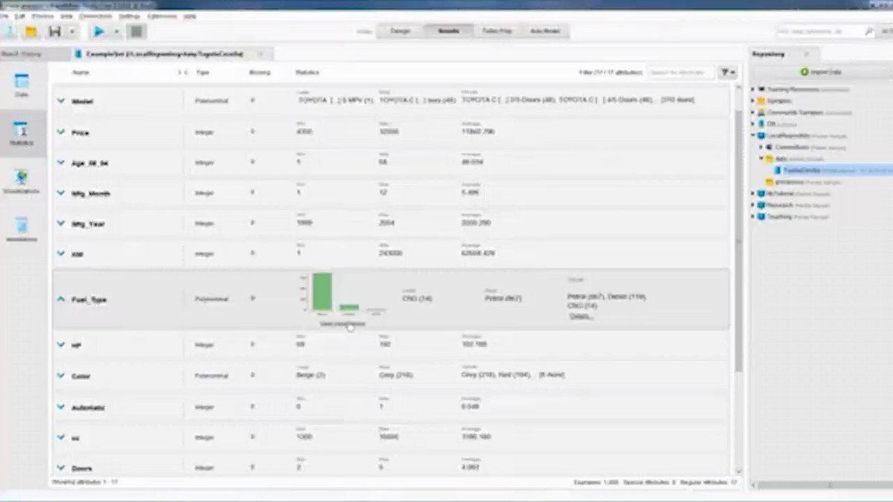Select the Statistics view icon

tap(22, 132)
